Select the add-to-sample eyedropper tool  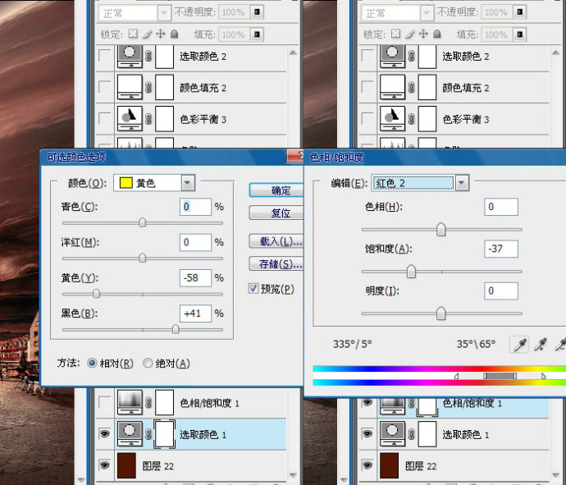pos(541,344)
